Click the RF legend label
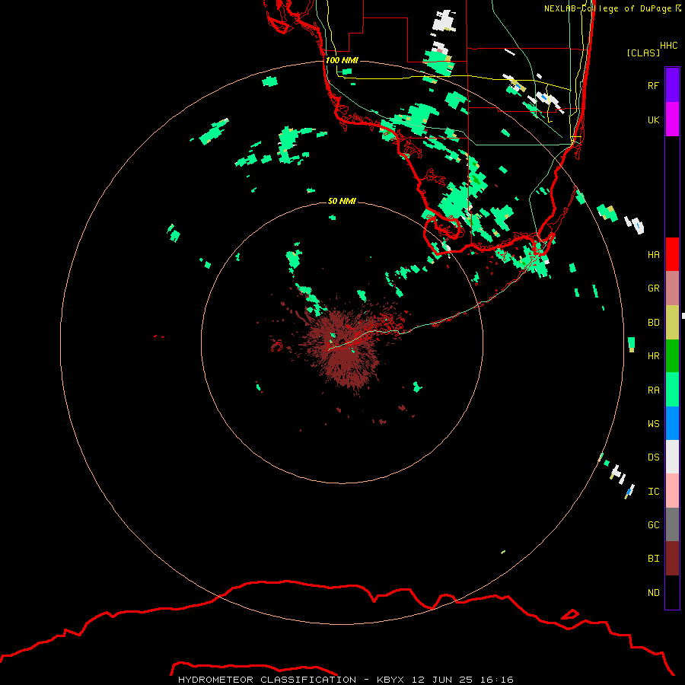This screenshot has width=685, height=685. 654,85
